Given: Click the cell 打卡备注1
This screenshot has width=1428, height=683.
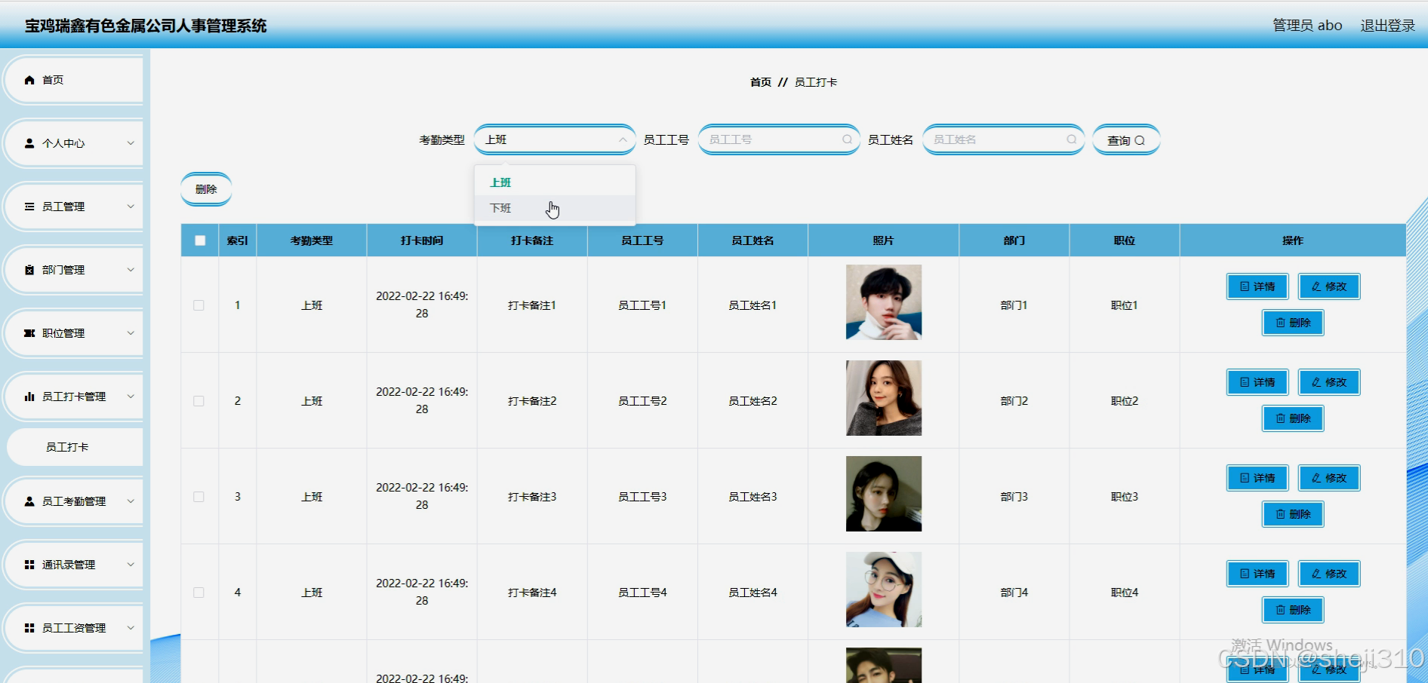Looking at the screenshot, I should [532, 305].
